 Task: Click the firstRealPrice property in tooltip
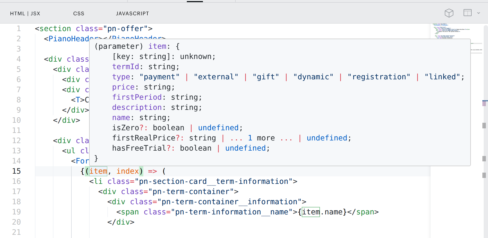coord(144,138)
